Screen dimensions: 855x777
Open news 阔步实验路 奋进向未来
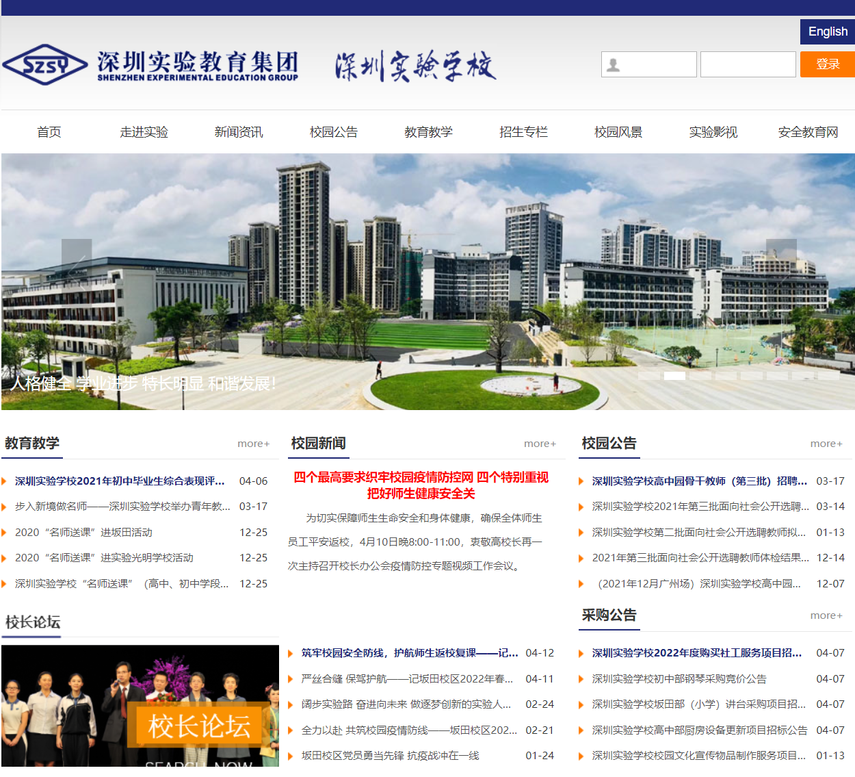pos(406,704)
